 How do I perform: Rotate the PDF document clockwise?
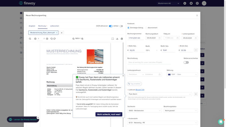coord(54,39)
